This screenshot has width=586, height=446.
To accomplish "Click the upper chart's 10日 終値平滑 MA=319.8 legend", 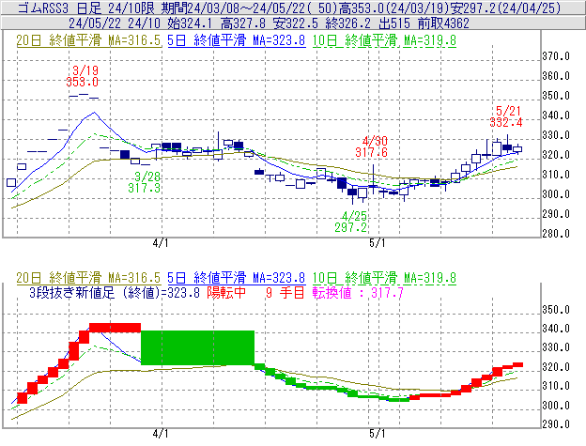I will pyautogui.click(x=384, y=40).
